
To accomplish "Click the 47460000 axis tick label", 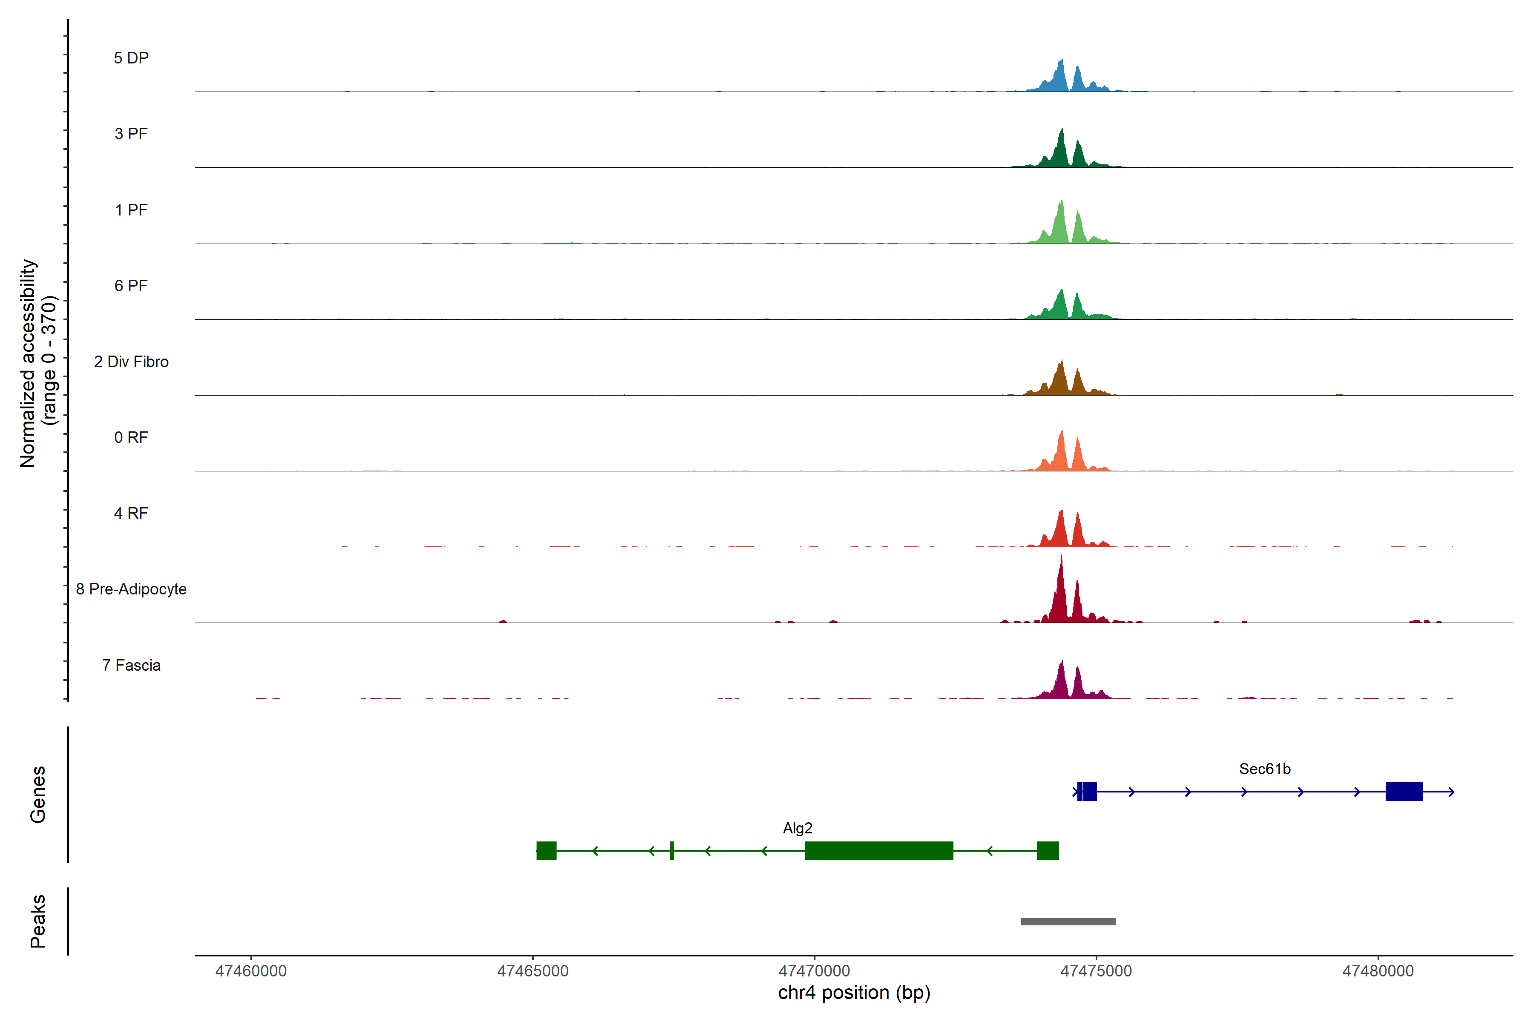I will pos(251,971).
